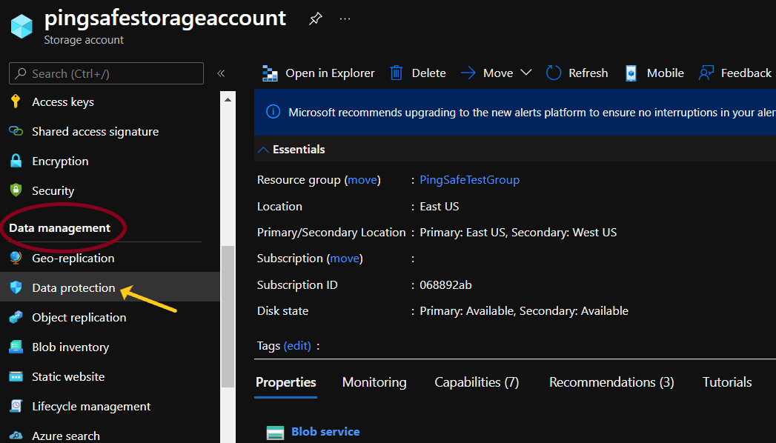
Task: Click the Refresh button
Action: click(x=577, y=73)
